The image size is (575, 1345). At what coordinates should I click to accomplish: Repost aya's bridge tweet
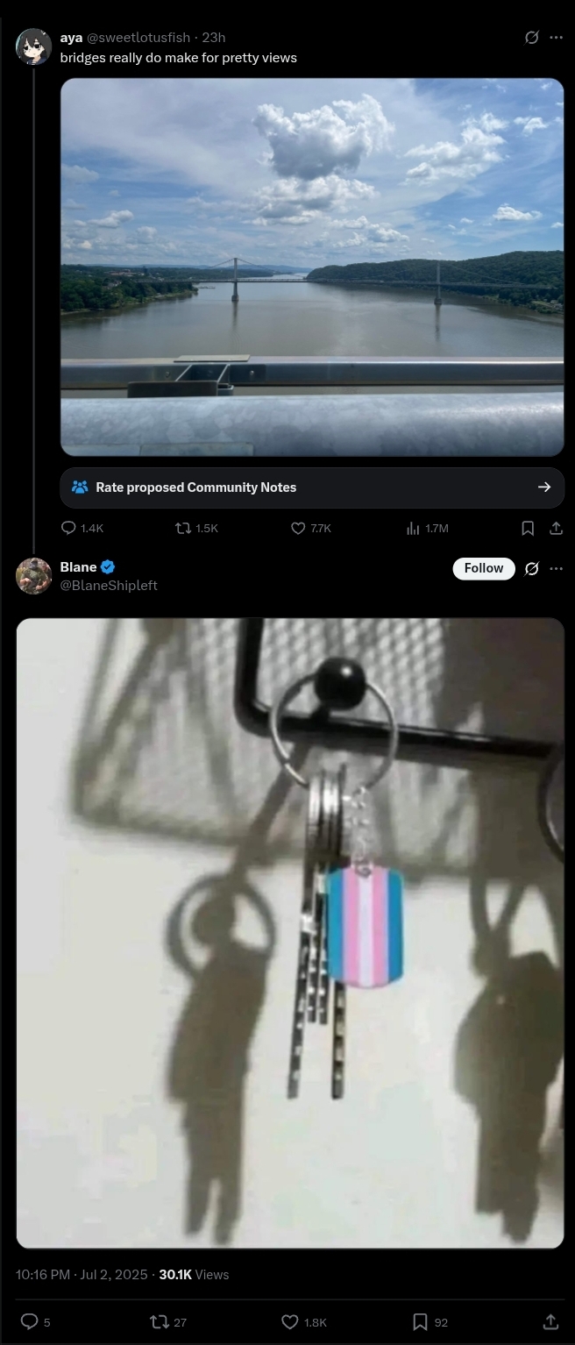183,528
